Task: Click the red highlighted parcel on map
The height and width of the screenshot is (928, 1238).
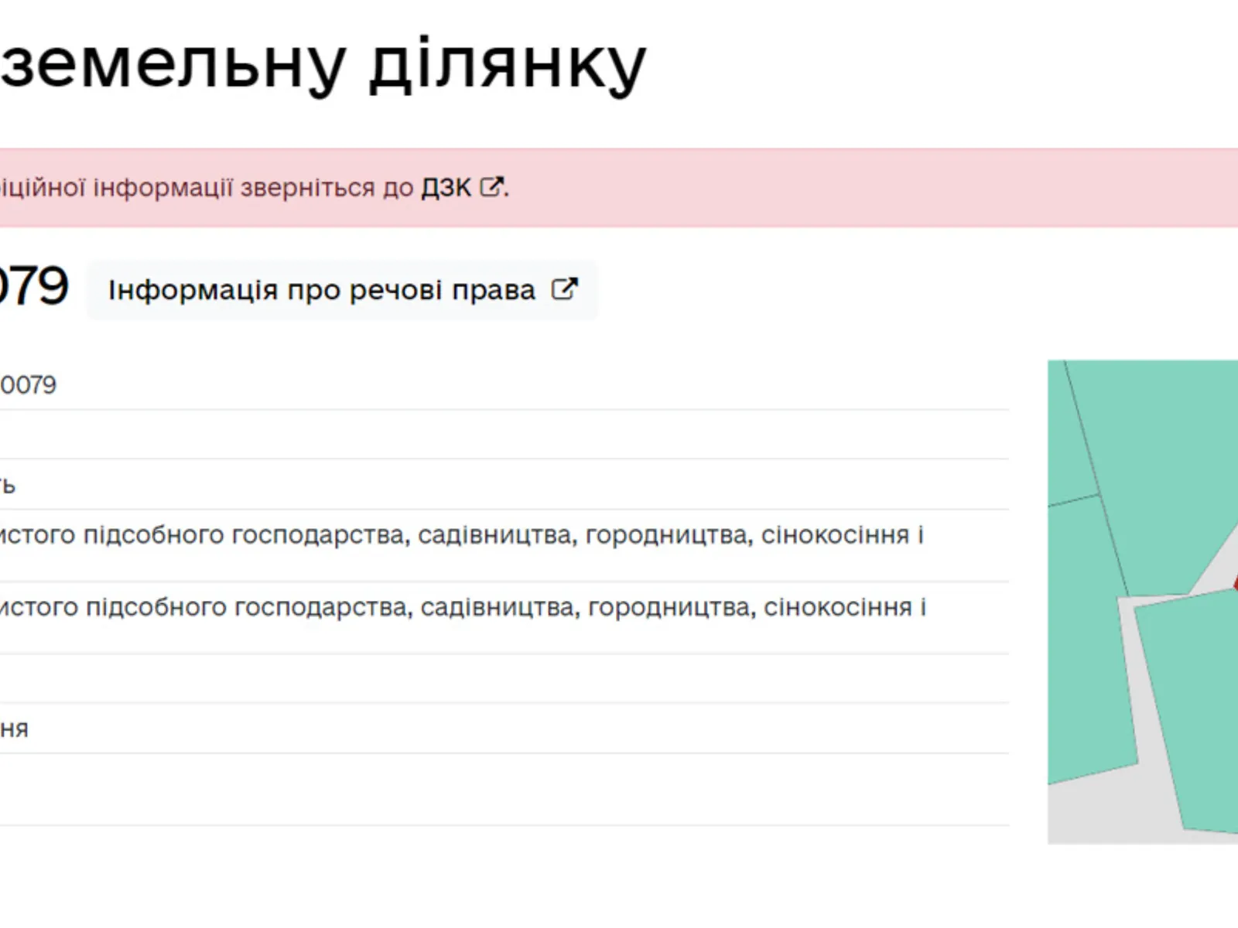Action: pos(1235,582)
